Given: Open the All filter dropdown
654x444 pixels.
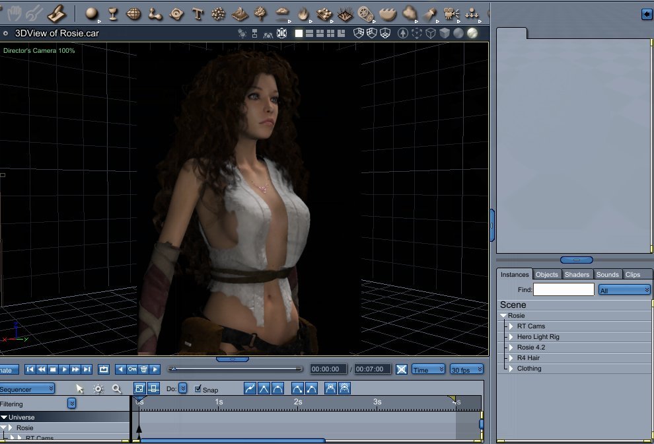Looking at the screenshot, I should tap(624, 289).
